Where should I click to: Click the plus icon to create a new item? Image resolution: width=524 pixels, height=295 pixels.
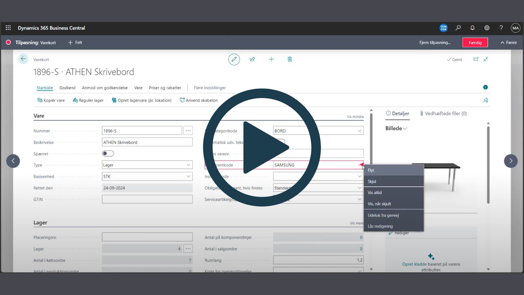pyautogui.click(x=271, y=59)
